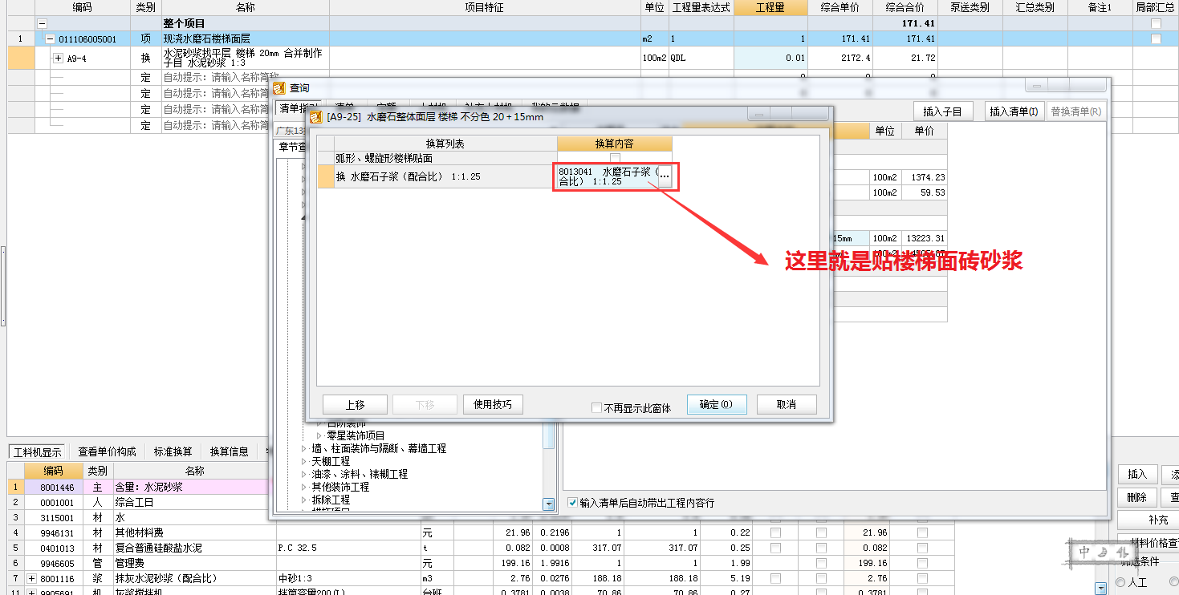Expand the 拆除工程 tree node
Image resolution: width=1179 pixels, height=595 pixels.
pyautogui.click(x=303, y=500)
